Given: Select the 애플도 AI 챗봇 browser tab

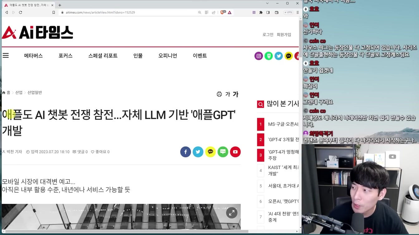Looking at the screenshot, I should click(28, 5).
